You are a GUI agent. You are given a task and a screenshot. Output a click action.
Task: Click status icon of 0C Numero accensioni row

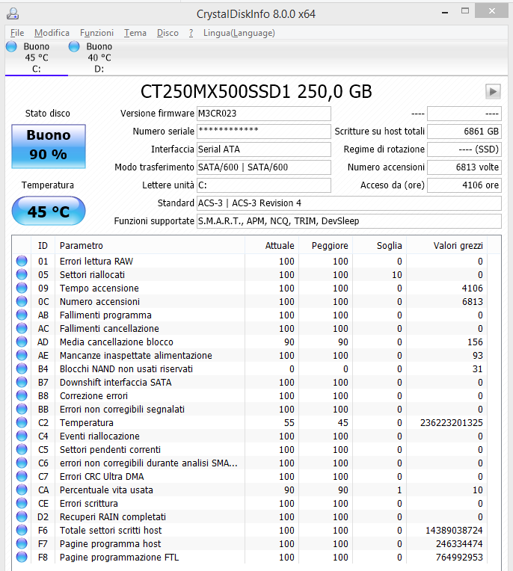tap(22, 301)
